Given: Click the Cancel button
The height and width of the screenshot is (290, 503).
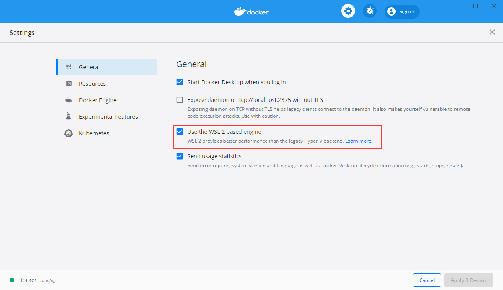Looking at the screenshot, I should coord(427,280).
